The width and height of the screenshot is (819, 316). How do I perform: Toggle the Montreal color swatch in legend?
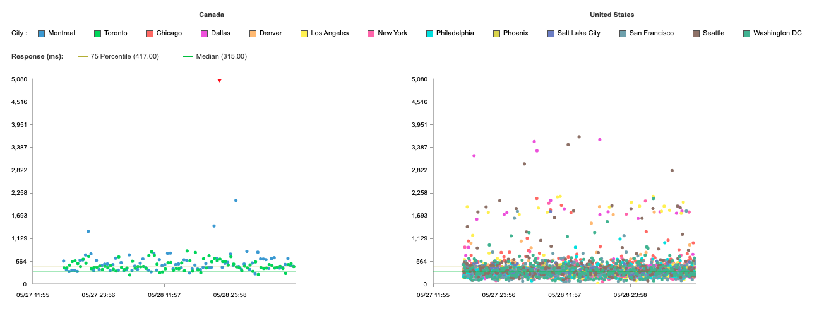[42, 33]
